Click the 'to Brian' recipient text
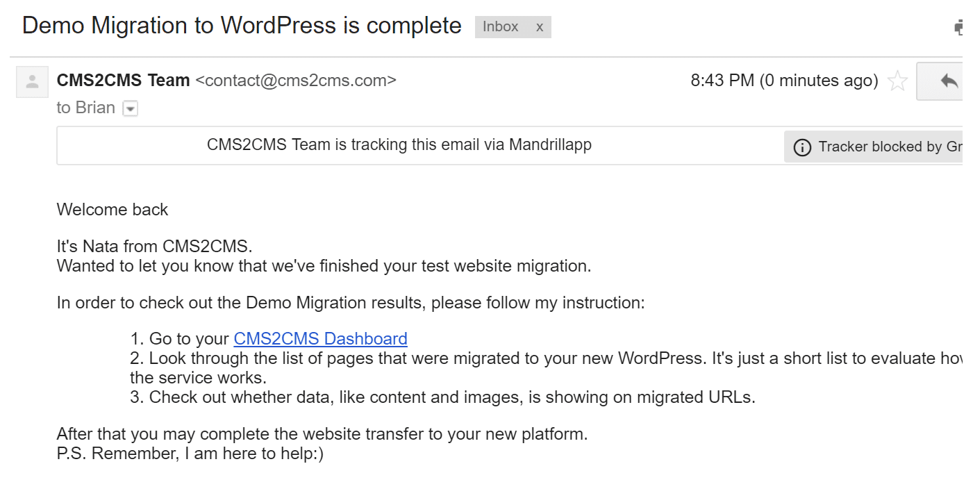Image resolution: width=973 pixels, height=489 pixels. [86, 108]
